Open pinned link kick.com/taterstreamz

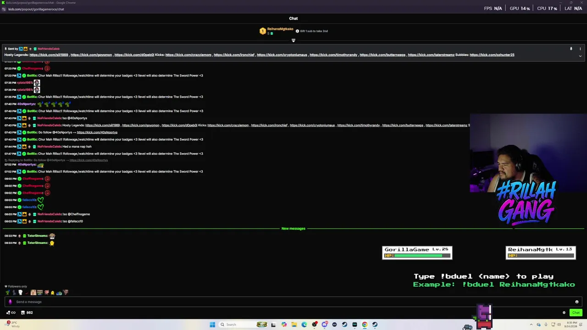click(431, 55)
